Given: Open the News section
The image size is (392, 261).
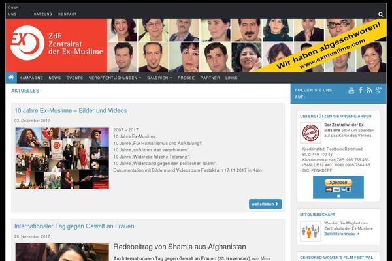Looking at the screenshot, I should pos(54,78).
